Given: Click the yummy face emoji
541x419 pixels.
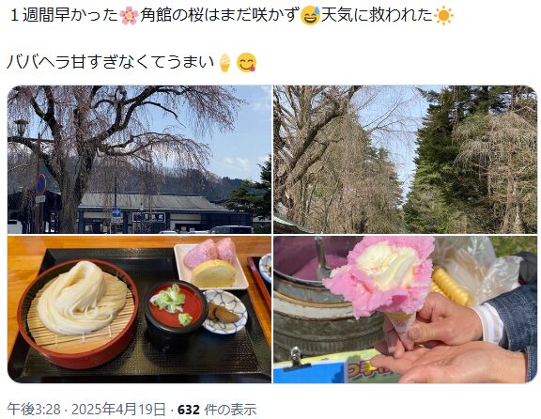Looking at the screenshot, I should (x=247, y=63).
